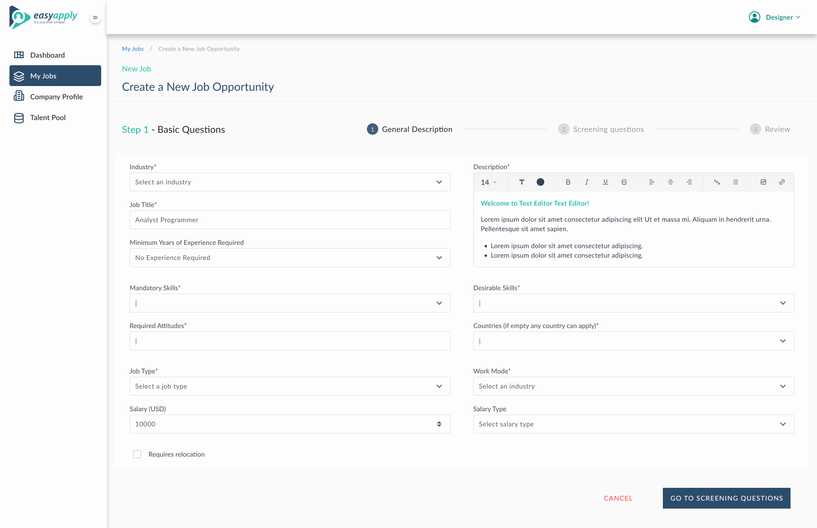
Task: Add a hyperlink in the editor
Action: pos(782,182)
